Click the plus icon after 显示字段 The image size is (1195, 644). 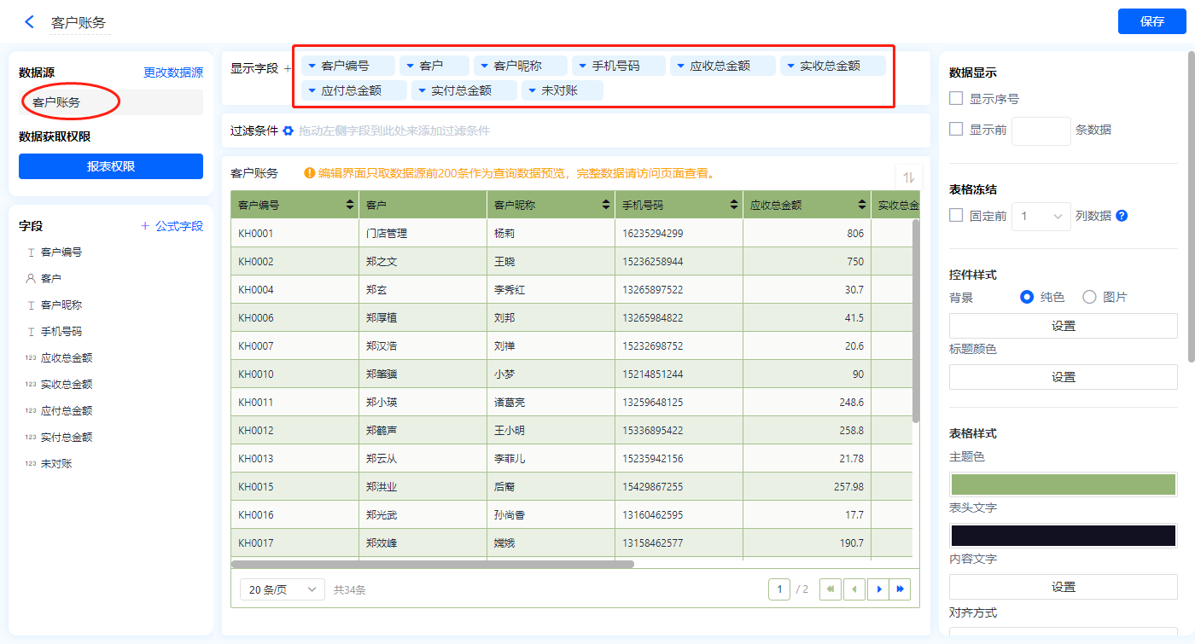pos(288,68)
